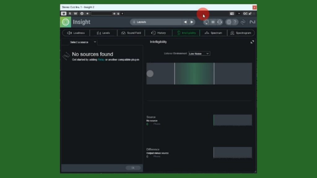Go to the next layout with right arrow
This screenshot has width=317, height=178.
coord(192,22)
